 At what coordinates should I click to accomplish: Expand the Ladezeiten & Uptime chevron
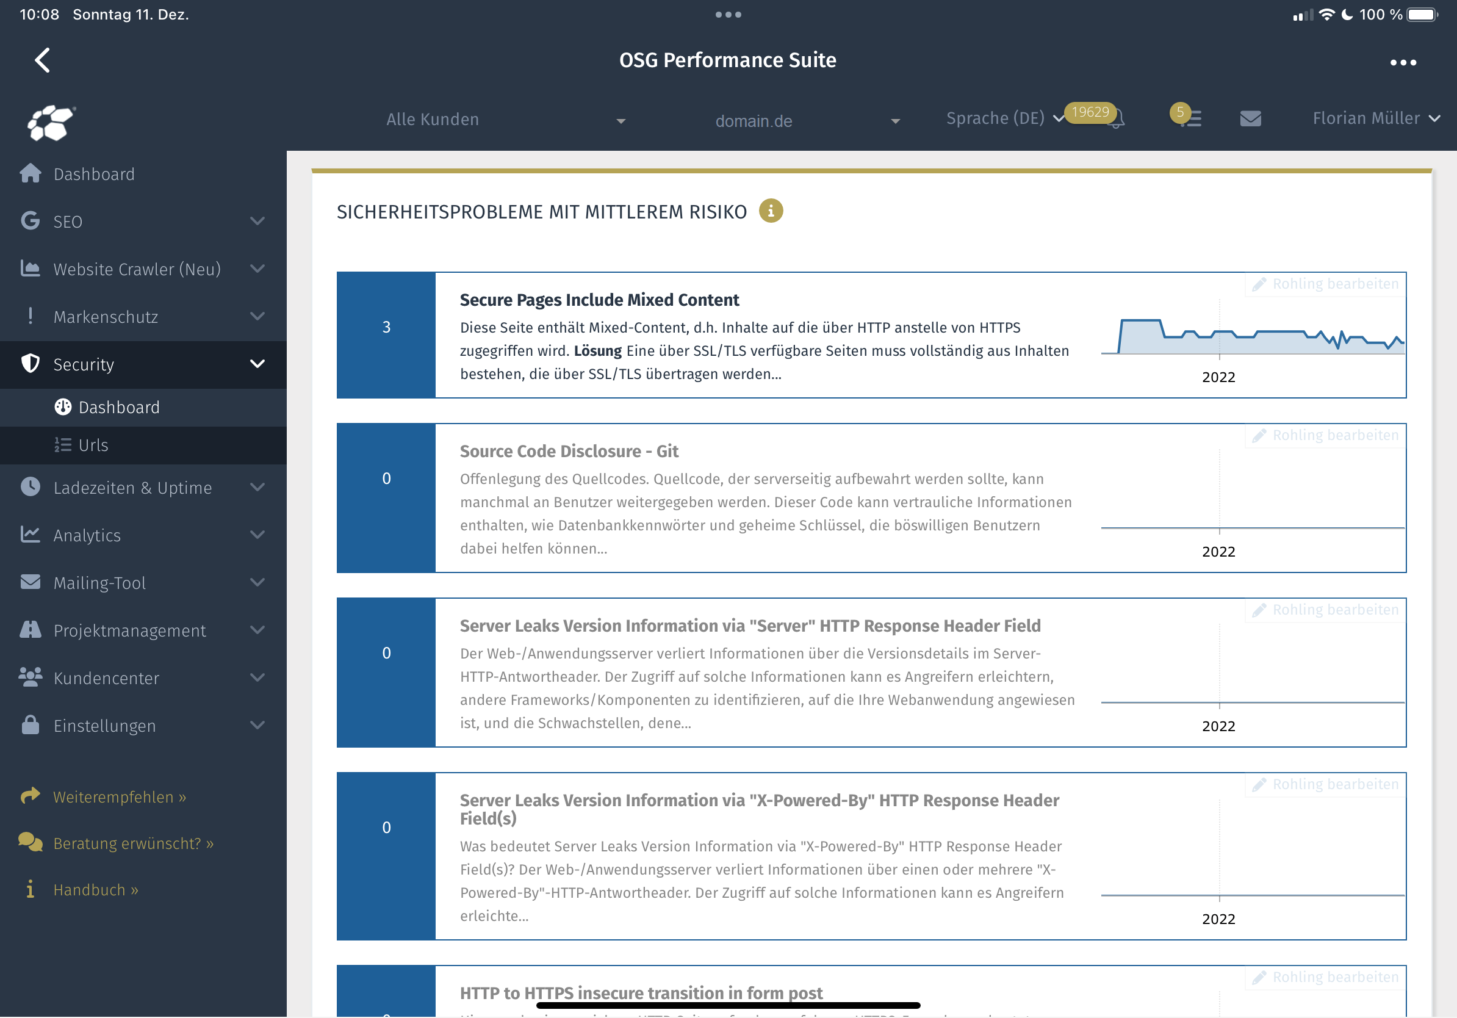point(257,487)
